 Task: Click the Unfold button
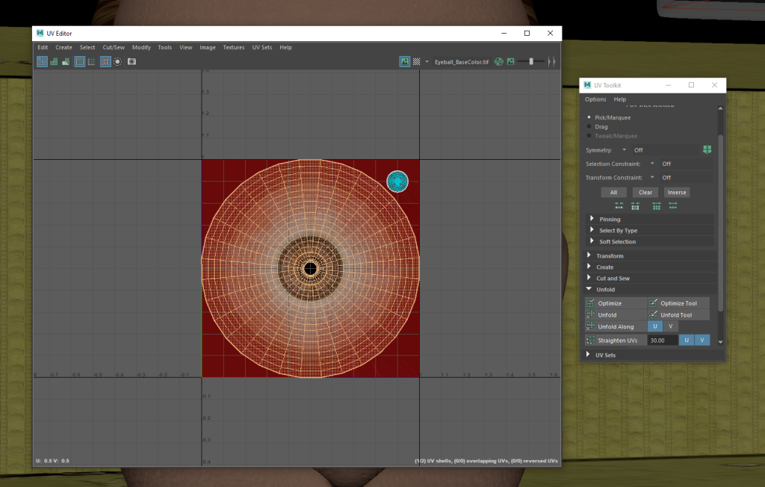(616, 314)
